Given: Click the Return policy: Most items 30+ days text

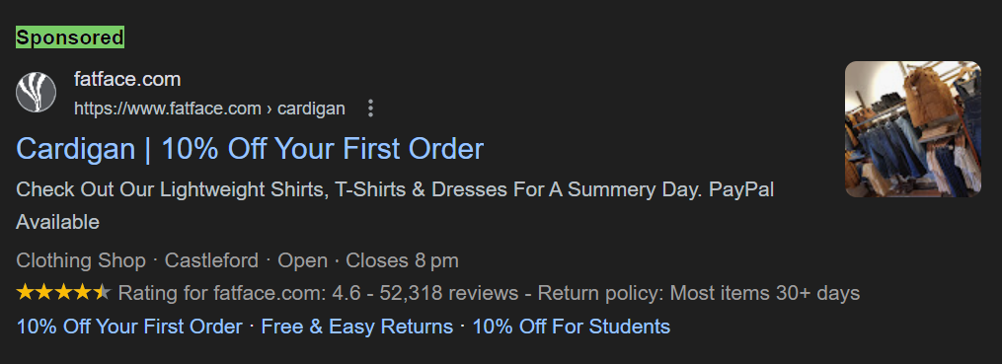Looking at the screenshot, I should tap(699, 293).
